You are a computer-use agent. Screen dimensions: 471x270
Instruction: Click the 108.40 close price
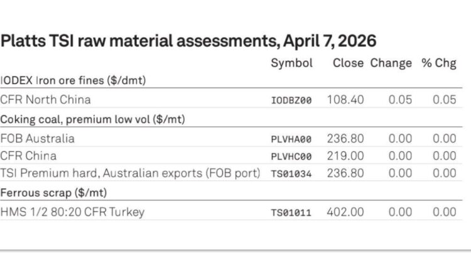[345, 99]
